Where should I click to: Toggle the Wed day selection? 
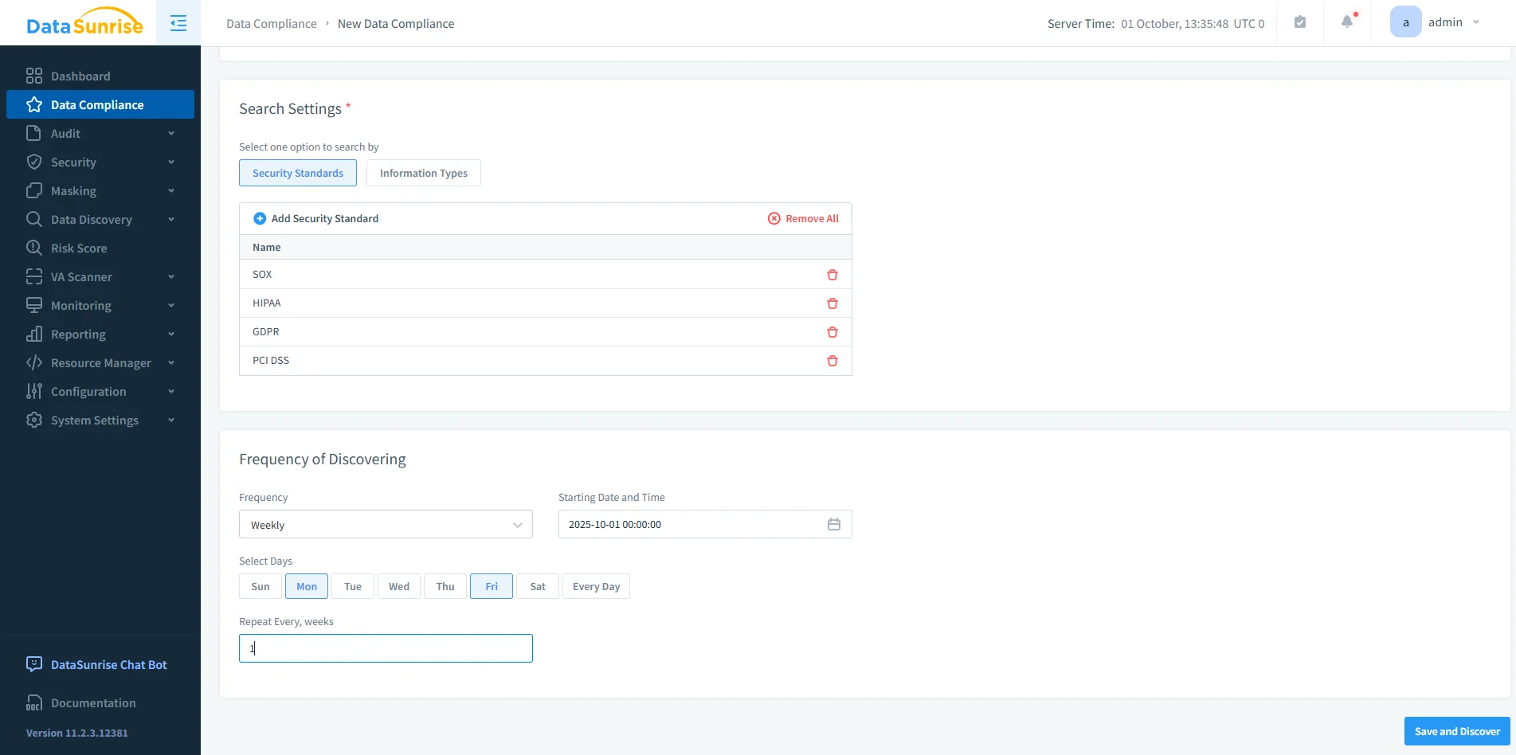coord(398,586)
